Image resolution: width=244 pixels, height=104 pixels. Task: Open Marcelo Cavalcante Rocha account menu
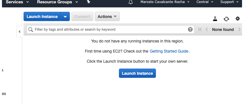click(x=165, y=2)
